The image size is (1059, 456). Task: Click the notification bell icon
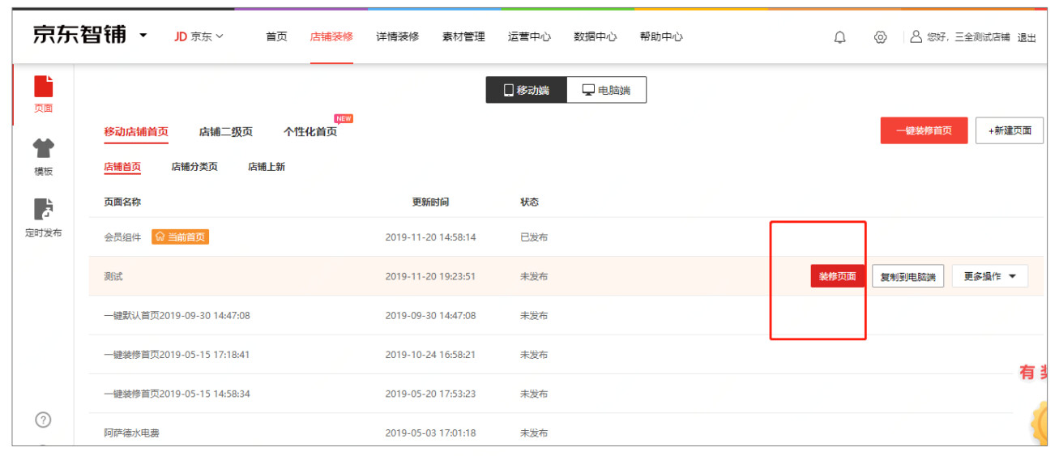[x=839, y=37]
